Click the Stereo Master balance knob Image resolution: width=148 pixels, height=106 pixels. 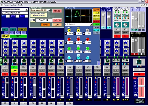click(x=139, y=62)
